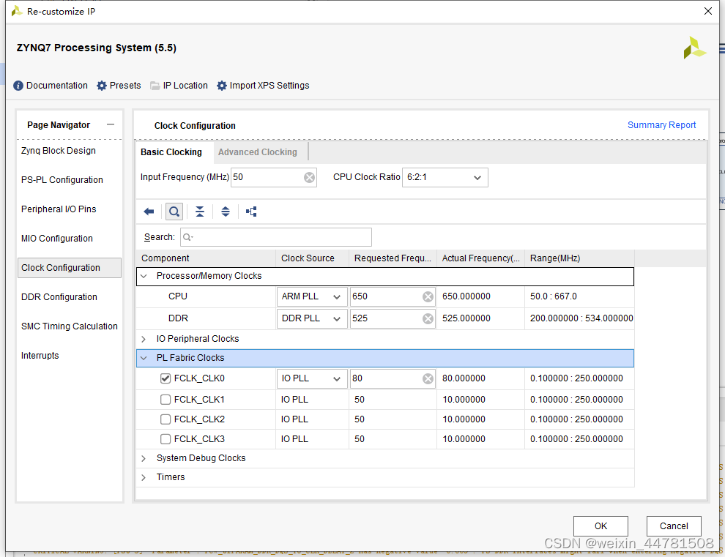Screen dimensions: 725x557
Task: Click the Clock Source column header
Action: pos(312,258)
